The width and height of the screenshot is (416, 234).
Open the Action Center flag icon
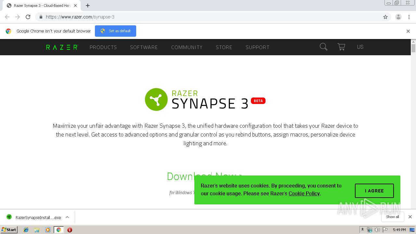385,230
